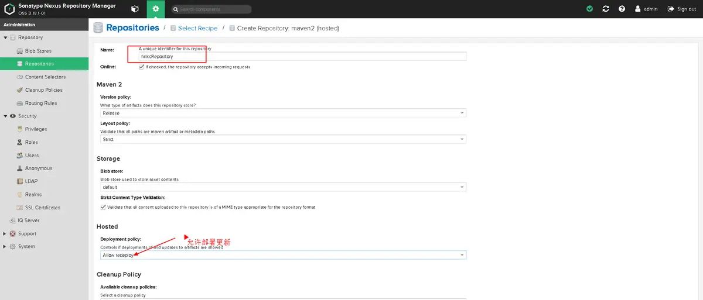
Task: Click the admin user account icon
Action: tap(638, 9)
